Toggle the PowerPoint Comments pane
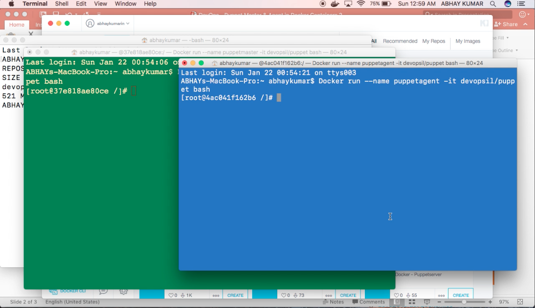Screen dimensions: 535x308 (x=369, y=302)
